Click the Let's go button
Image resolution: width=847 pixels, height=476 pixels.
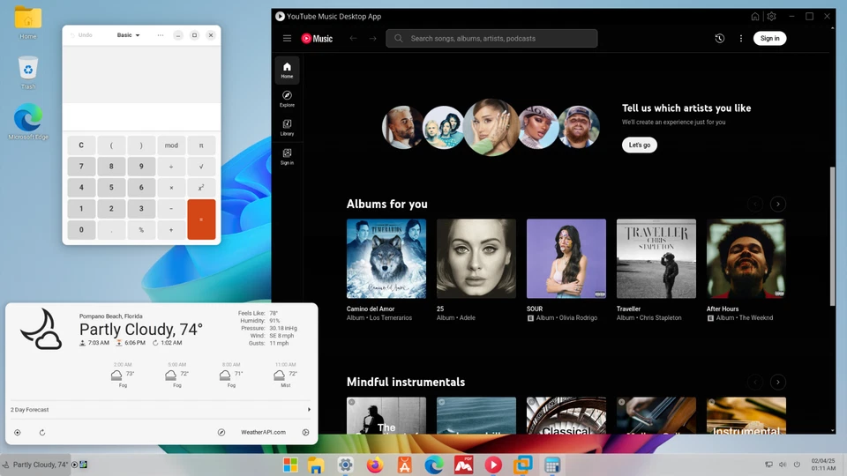click(x=639, y=145)
